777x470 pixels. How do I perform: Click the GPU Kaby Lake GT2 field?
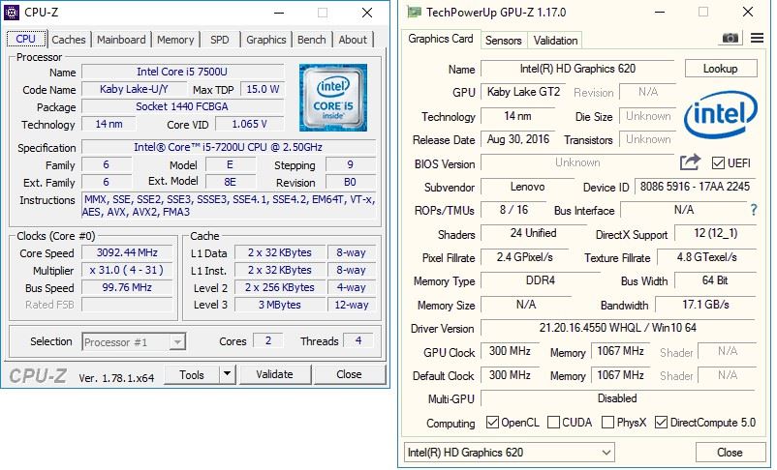[523, 92]
